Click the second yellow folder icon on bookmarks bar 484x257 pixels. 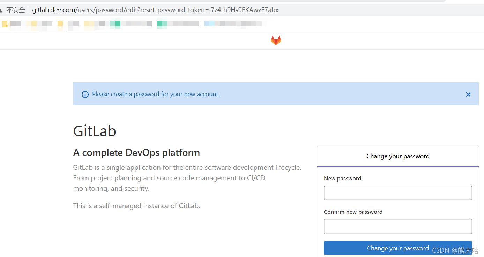click(x=60, y=24)
